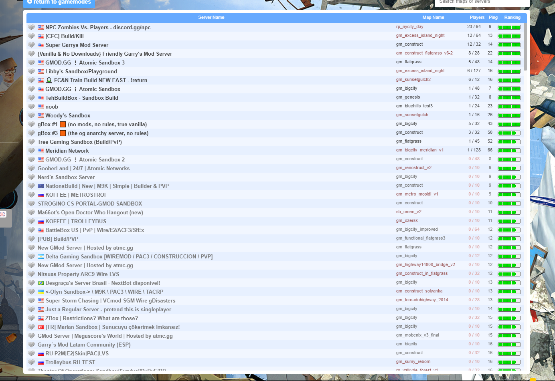
Task: Click the gm_highway14800_bridge_v2 map name
Action: pos(425,265)
